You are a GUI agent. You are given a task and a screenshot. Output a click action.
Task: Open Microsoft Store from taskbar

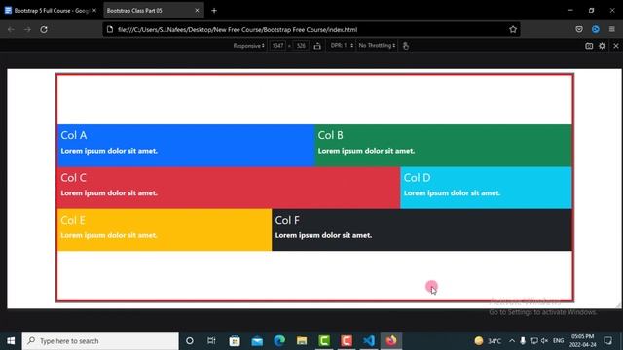click(x=235, y=341)
